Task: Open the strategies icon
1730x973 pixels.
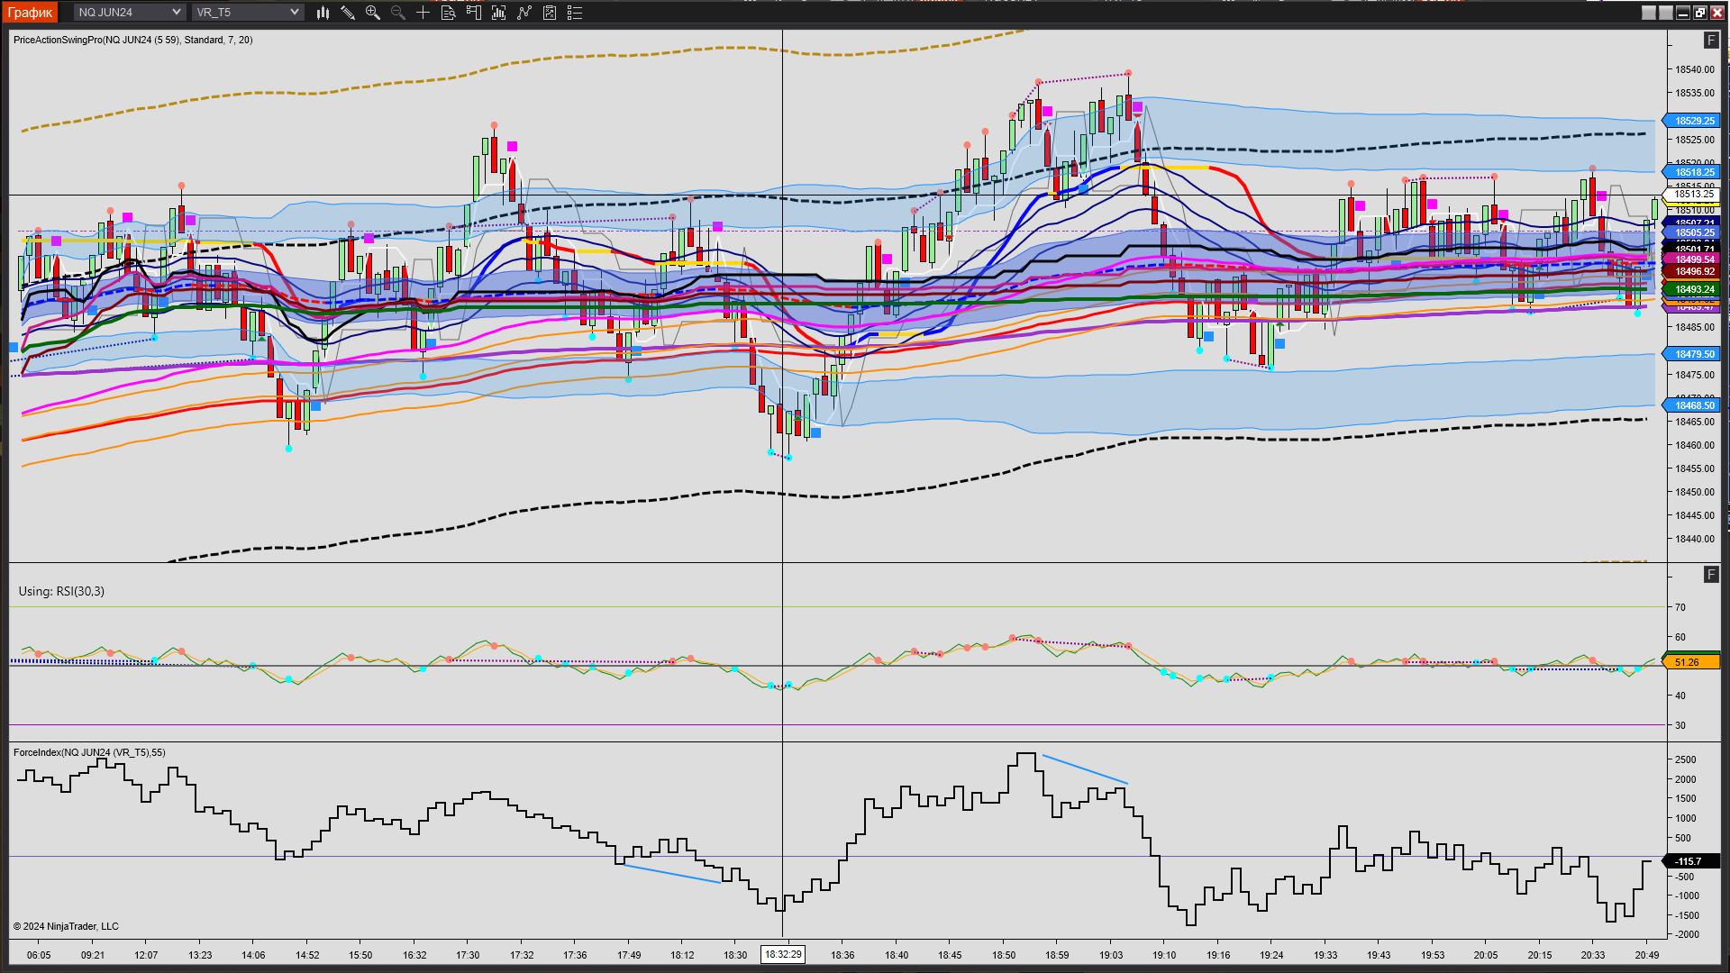Action: [x=524, y=13]
